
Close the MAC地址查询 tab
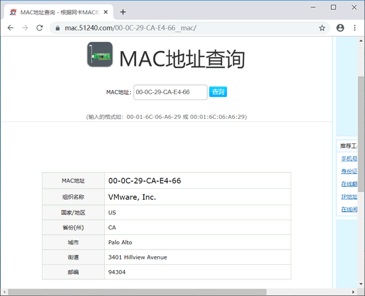point(106,12)
